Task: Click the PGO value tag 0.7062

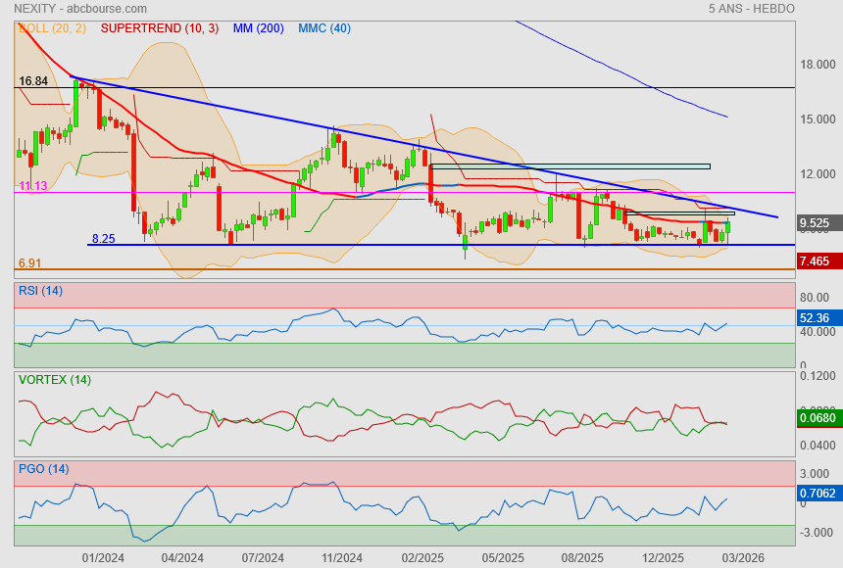Action: point(817,495)
